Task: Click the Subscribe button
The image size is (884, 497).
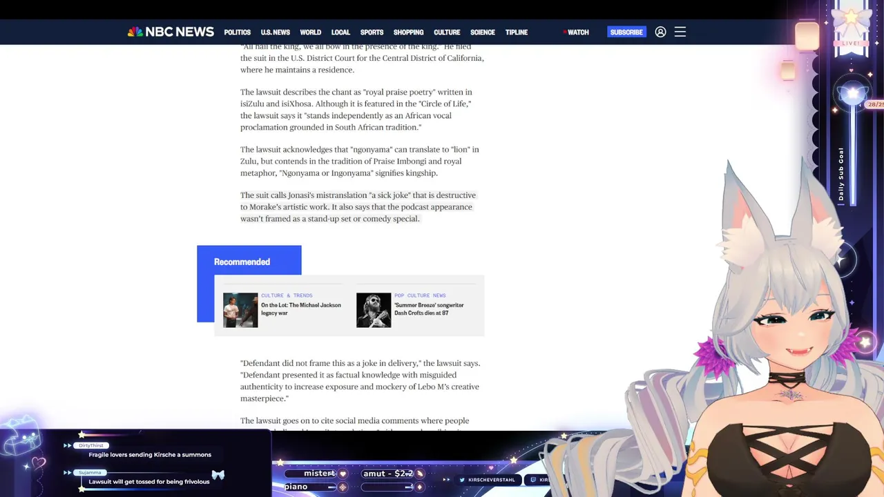Action: tap(626, 32)
